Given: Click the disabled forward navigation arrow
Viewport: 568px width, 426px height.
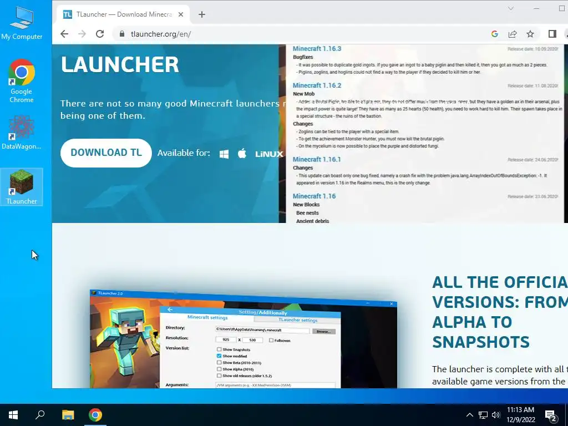Looking at the screenshot, I should [x=82, y=34].
